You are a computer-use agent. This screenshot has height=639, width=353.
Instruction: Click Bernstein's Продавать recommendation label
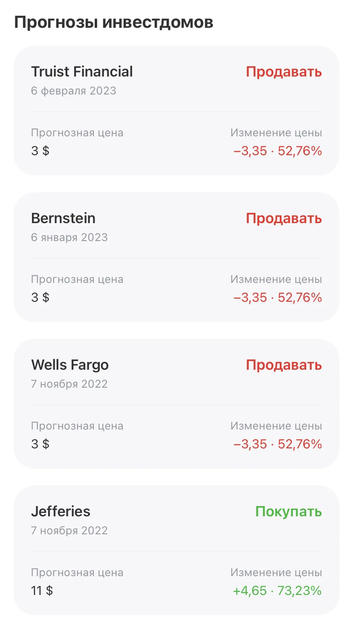tap(284, 218)
